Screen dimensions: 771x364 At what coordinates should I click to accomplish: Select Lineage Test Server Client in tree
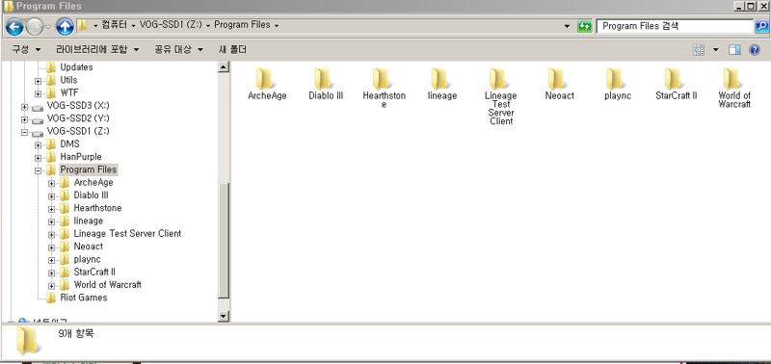(127, 233)
